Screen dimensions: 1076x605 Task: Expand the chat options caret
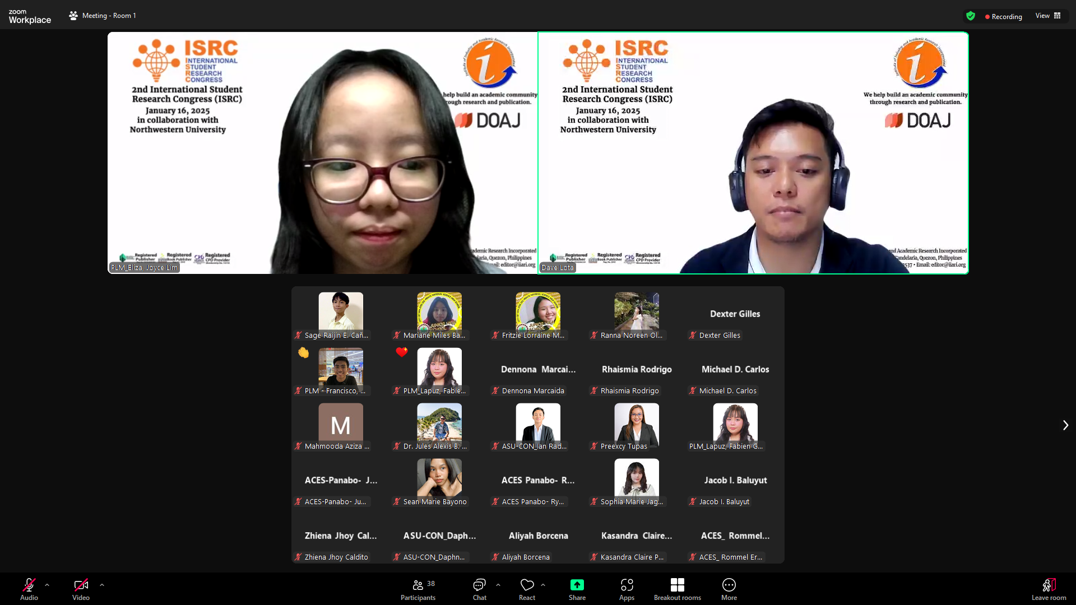(x=498, y=585)
